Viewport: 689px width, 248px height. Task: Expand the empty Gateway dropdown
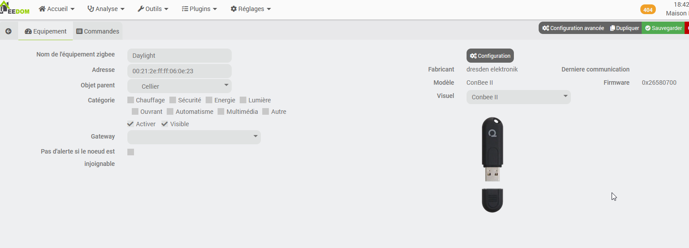coord(194,137)
